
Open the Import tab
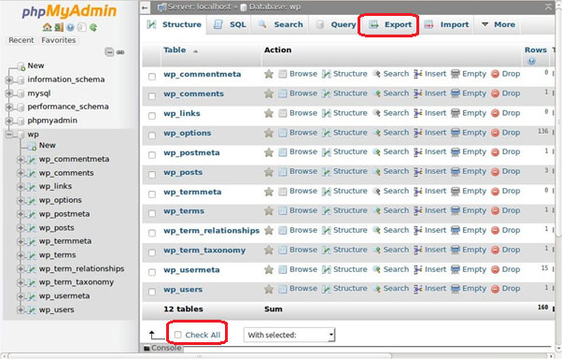pos(446,24)
